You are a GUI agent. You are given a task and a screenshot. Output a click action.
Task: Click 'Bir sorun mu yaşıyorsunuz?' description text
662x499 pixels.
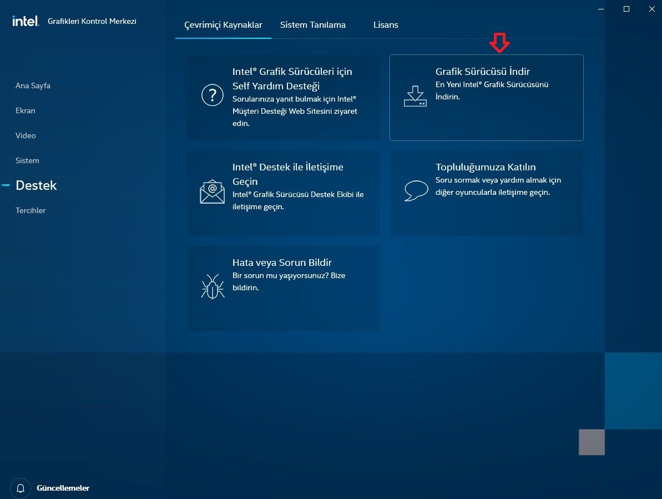pyautogui.click(x=289, y=281)
